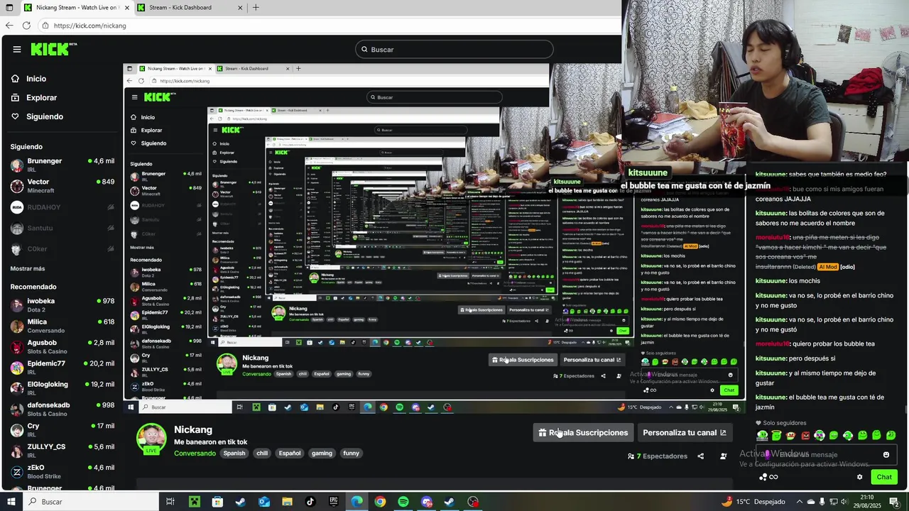Open Epidemic77 recommended channel

click(62, 368)
